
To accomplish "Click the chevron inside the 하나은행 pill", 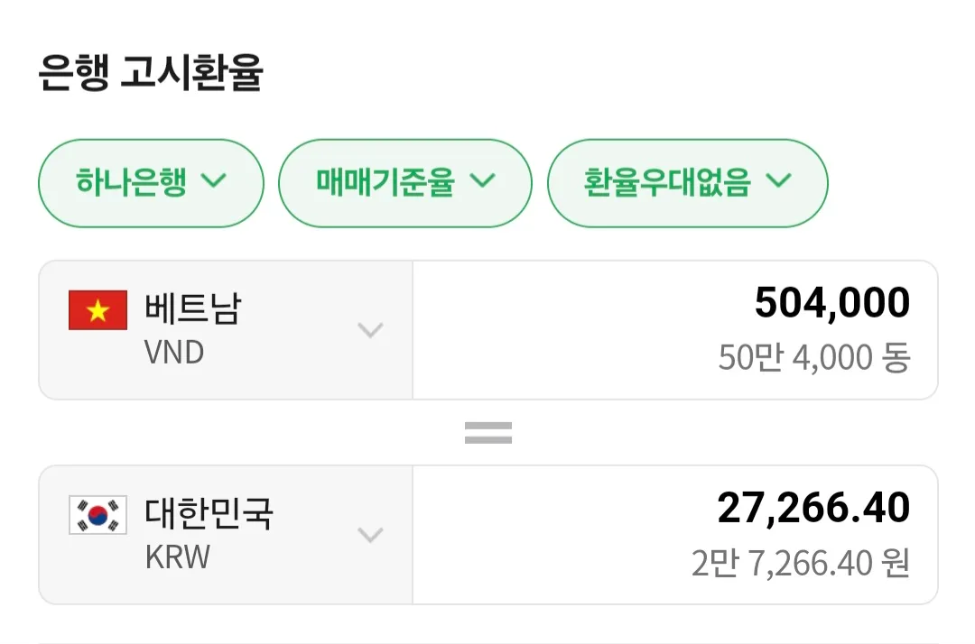I will click(x=214, y=181).
